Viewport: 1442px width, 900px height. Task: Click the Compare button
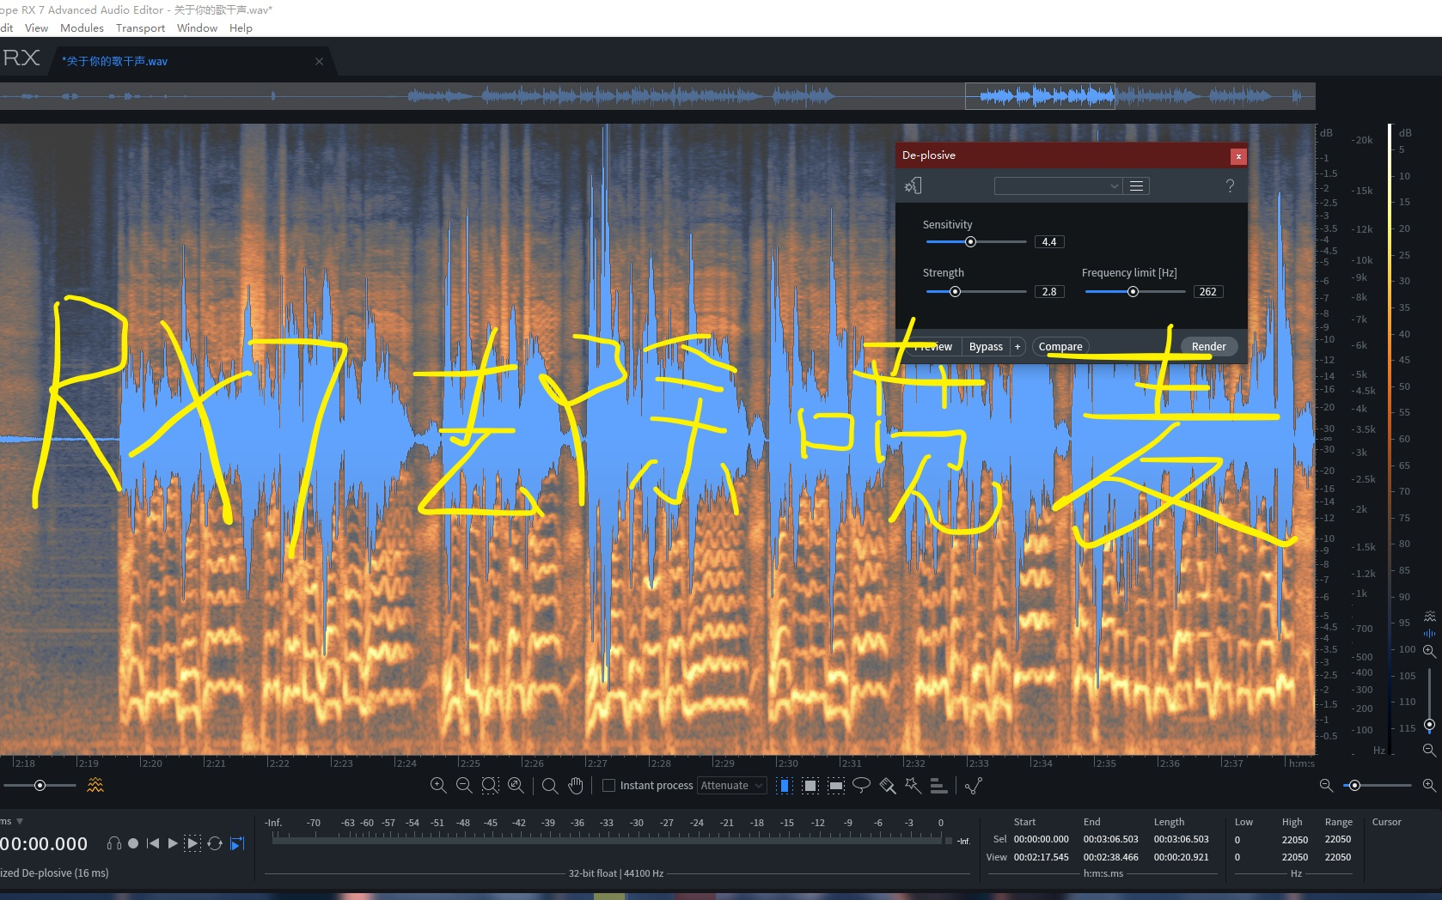[x=1060, y=346]
